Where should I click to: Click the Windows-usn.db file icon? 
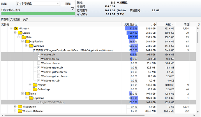point(39,80)
